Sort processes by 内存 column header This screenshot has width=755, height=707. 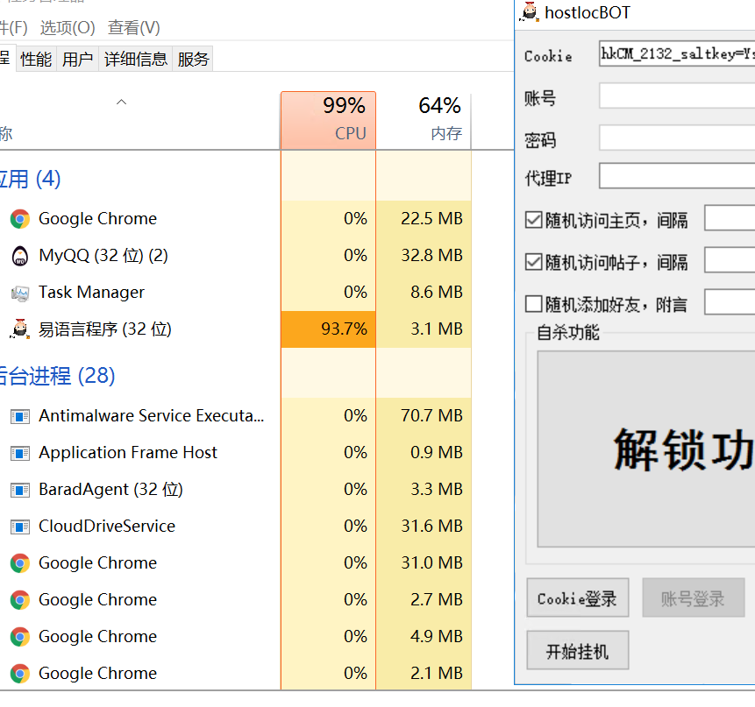pos(424,120)
